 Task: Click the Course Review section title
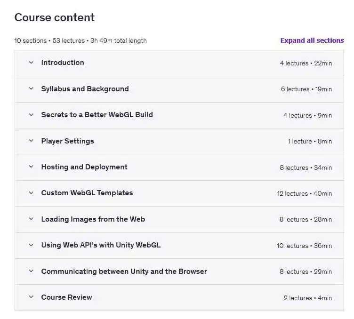coord(66,297)
